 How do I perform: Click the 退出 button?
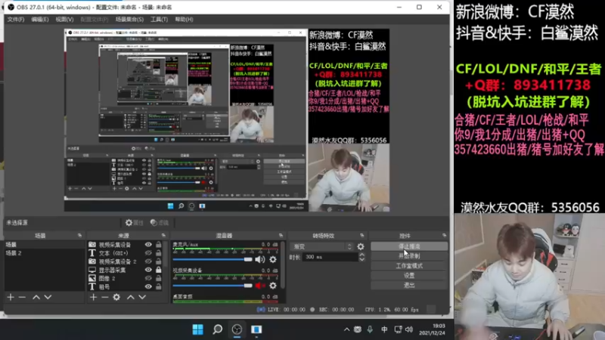pyautogui.click(x=409, y=286)
